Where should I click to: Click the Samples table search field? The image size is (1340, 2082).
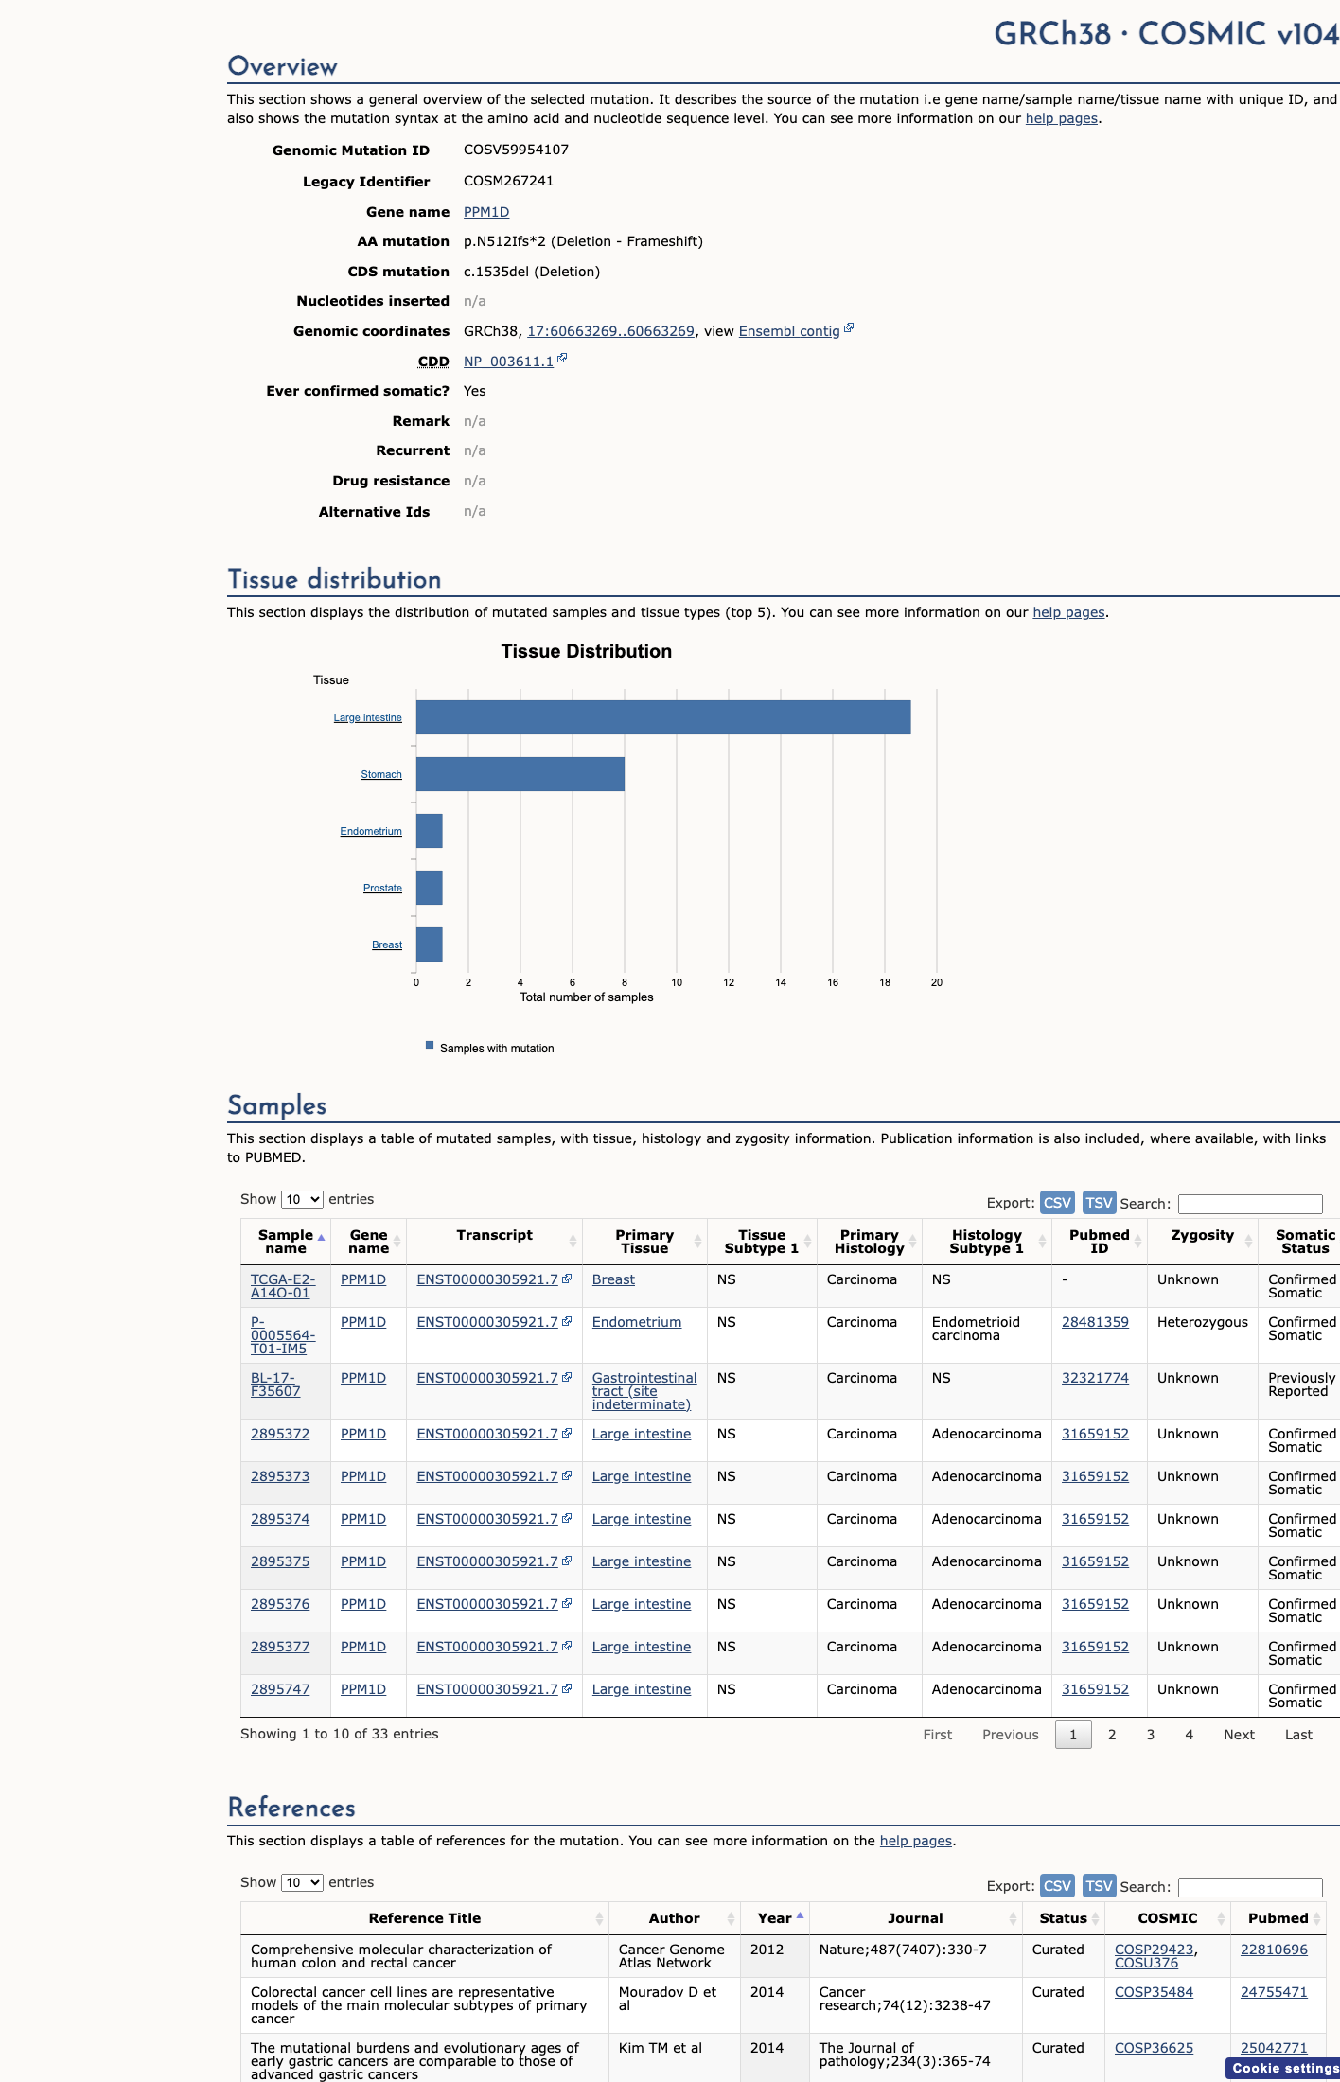tap(1250, 1204)
